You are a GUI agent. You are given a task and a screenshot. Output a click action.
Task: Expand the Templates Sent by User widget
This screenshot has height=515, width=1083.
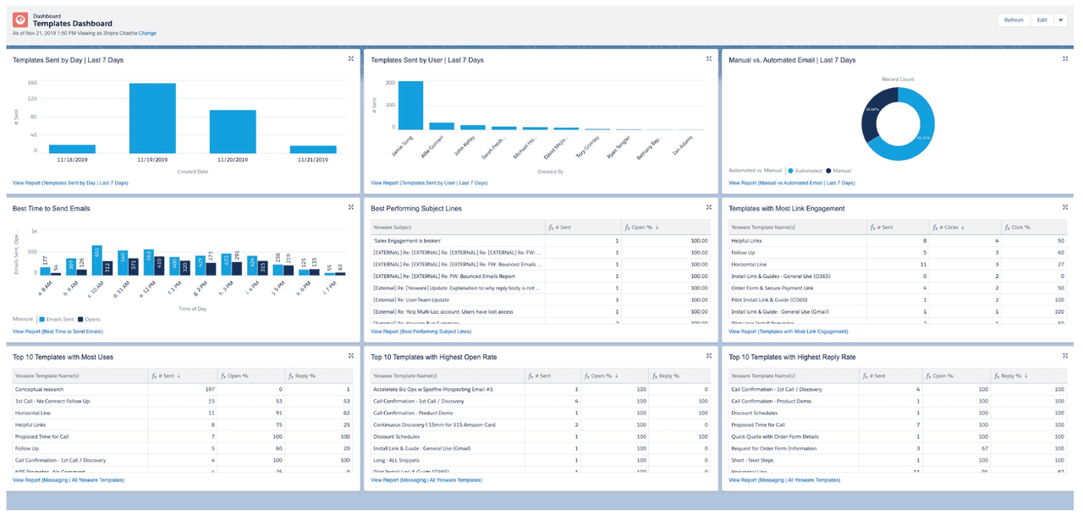click(x=709, y=59)
